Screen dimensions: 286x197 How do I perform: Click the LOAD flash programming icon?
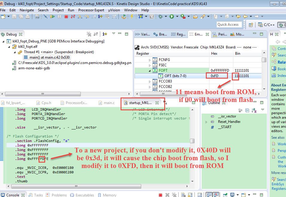(141, 16)
